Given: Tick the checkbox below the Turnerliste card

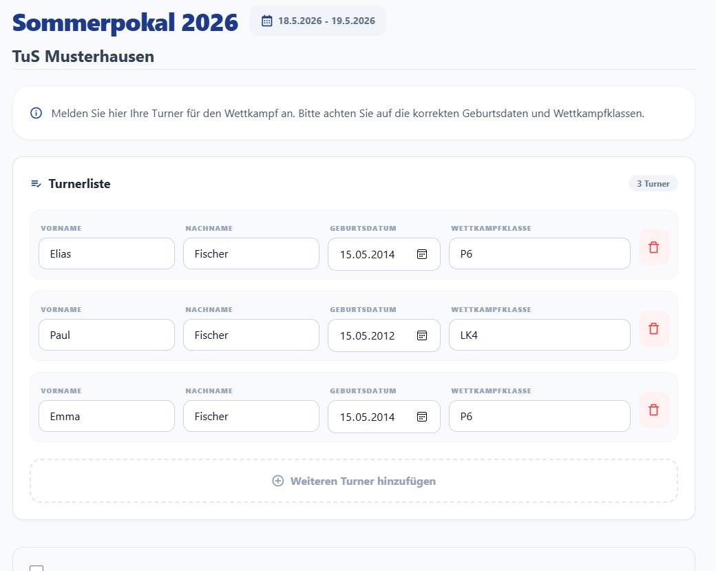Looking at the screenshot, I should pos(36,568).
